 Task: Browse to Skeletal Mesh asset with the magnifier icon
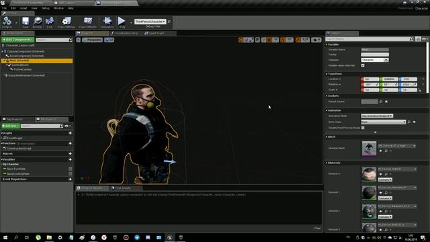(x=386, y=151)
